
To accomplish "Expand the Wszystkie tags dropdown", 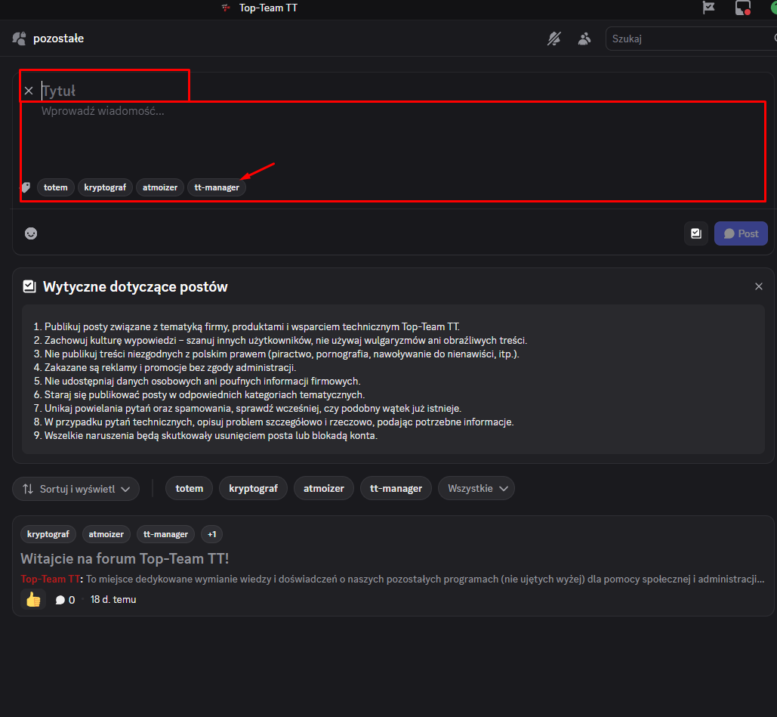I will tap(476, 488).
